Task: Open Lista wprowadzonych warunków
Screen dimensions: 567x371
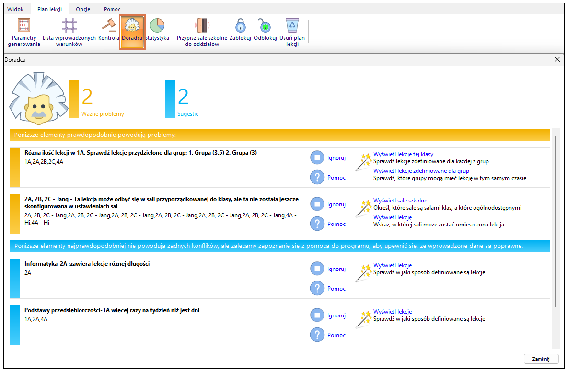Action: click(x=69, y=33)
